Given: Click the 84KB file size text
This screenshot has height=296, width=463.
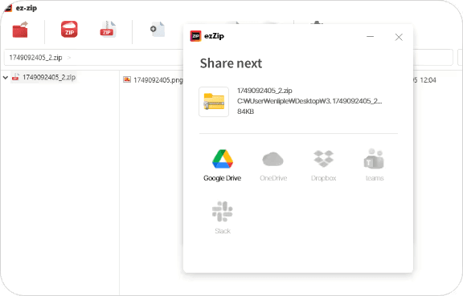Looking at the screenshot, I should (245, 112).
